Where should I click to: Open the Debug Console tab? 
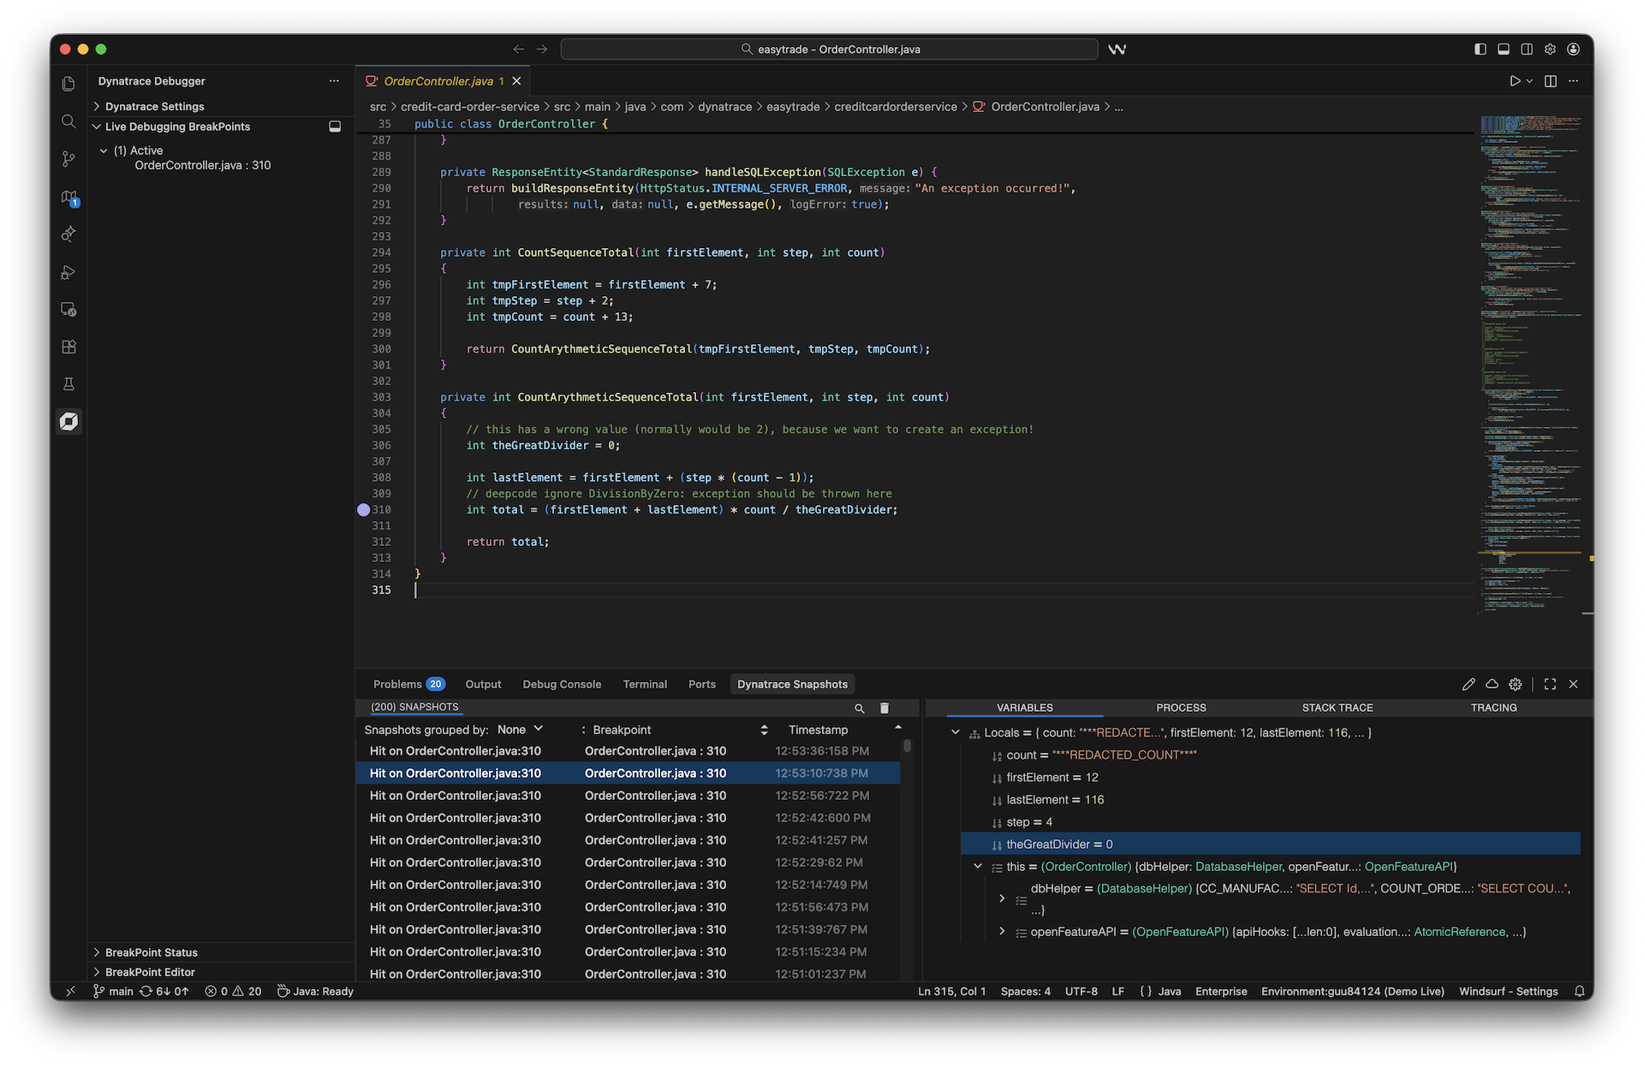click(562, 684)
